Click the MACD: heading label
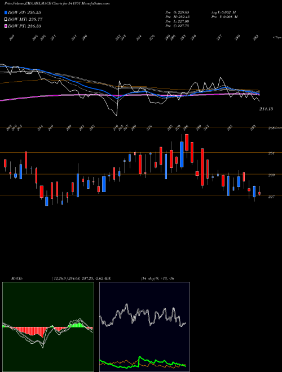Image resolution: width=282 pixels, height=372 pixels. click(17, 278)
